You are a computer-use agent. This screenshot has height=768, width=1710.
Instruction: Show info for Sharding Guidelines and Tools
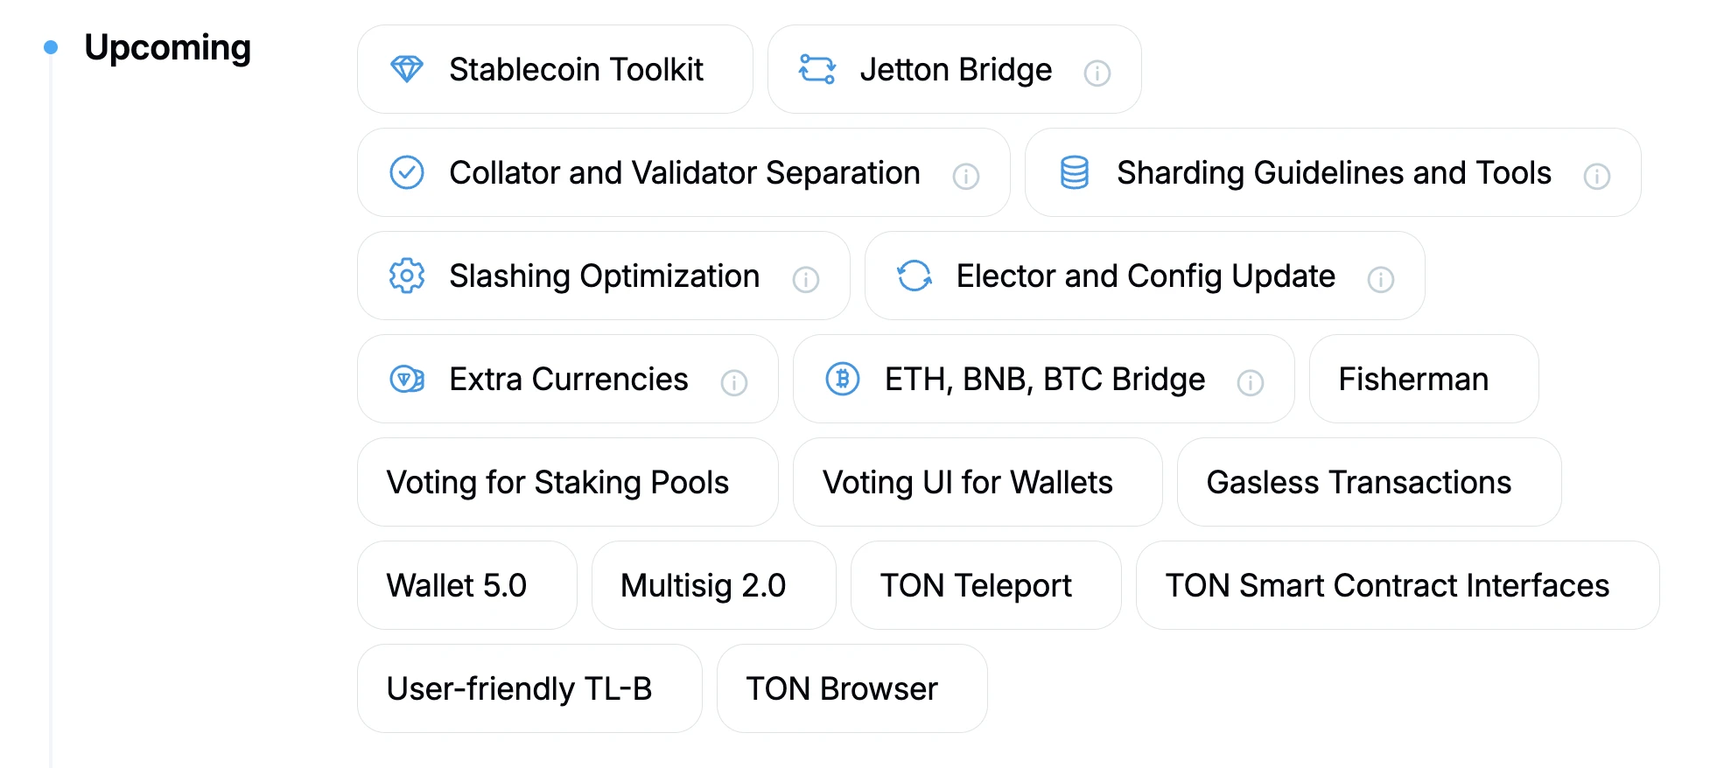pos(1597,176)
